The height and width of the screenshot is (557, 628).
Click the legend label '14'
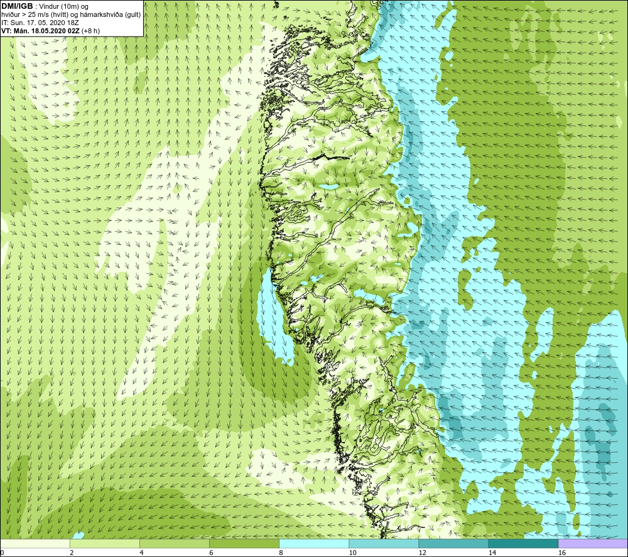492,553
